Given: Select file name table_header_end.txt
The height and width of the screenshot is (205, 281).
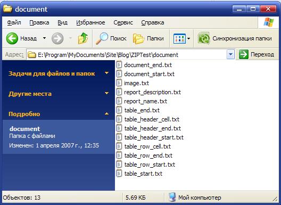Looking at the screenshot, I should (x=153, y=128).
